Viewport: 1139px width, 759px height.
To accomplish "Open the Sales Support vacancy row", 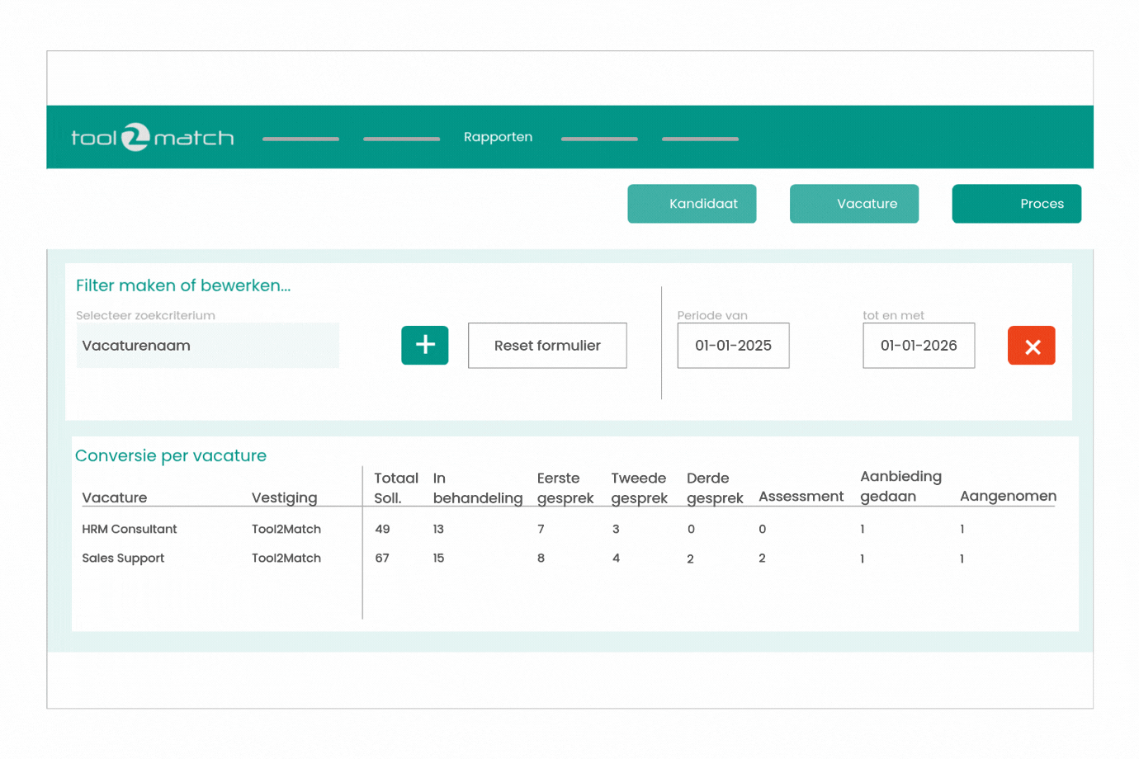I will click(x=123, y=559).
